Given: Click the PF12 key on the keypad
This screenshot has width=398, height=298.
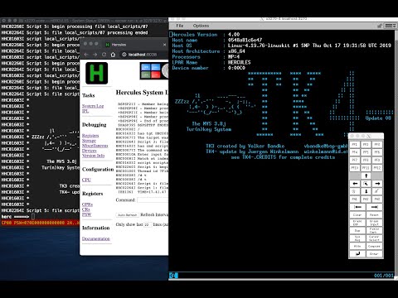Looking at the screenshot, I should 377,167.
